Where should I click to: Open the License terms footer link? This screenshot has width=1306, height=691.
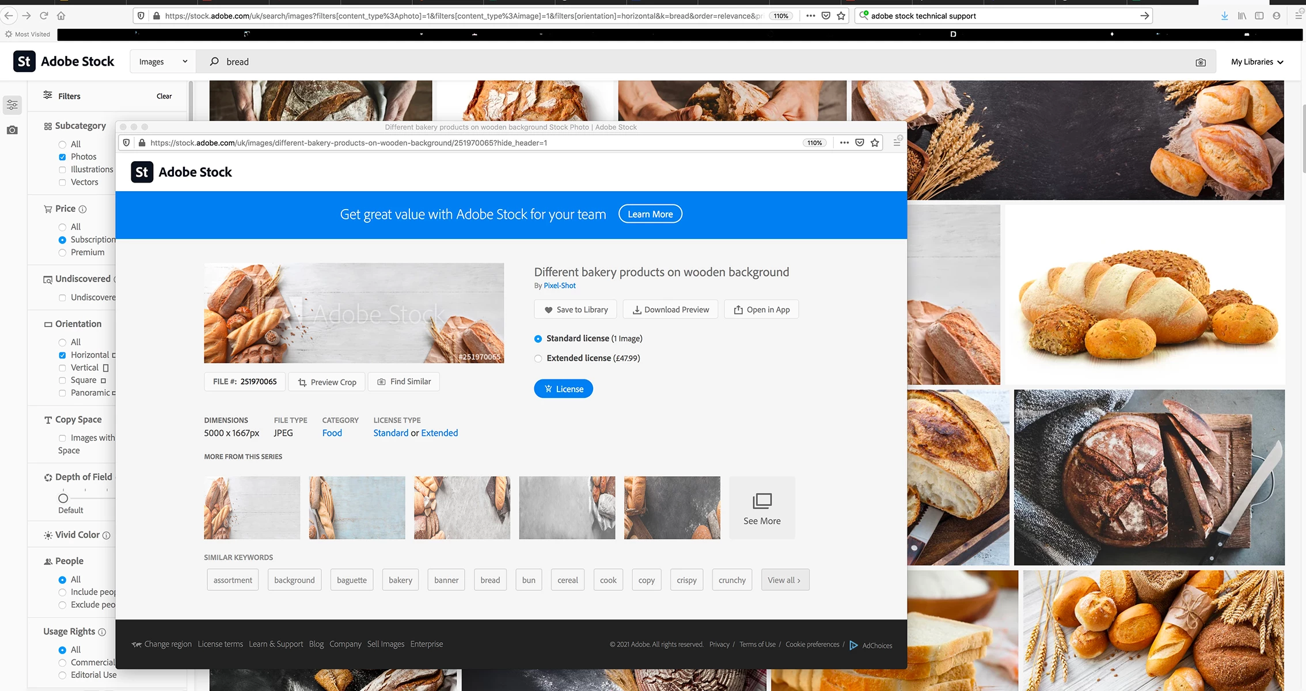coord(220,644)
